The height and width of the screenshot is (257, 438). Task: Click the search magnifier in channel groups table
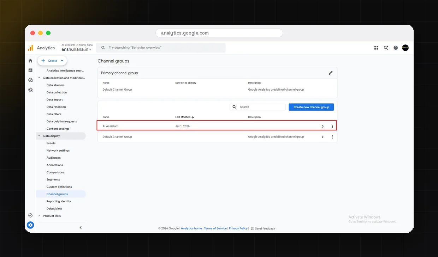coord(235,107)
